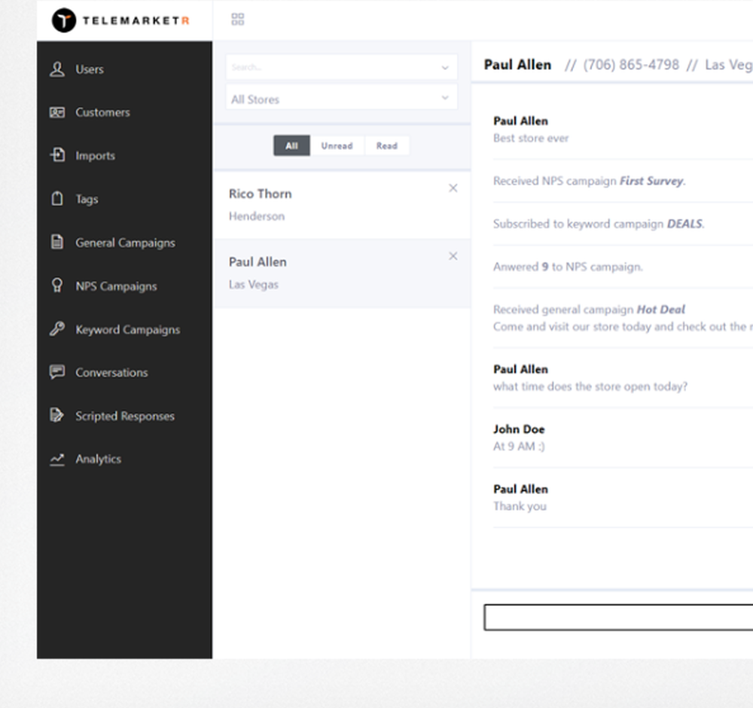This screenshot has width=753, height=708.
Task: Click John Doe's 'At 9 AM :)' reply
Action: click(x=519, y=447)
